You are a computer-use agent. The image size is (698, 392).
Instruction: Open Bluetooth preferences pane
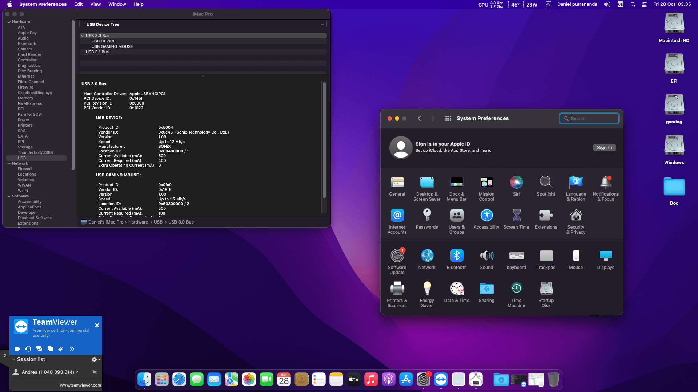click(457, 260)
